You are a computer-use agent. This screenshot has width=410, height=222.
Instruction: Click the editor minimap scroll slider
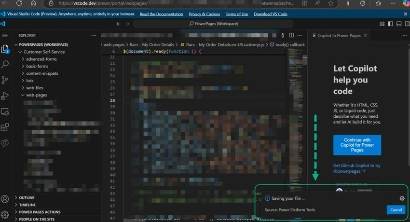click(305, 60)
